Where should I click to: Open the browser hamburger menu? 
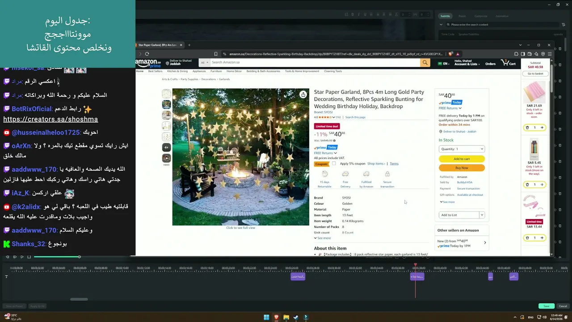549,54
